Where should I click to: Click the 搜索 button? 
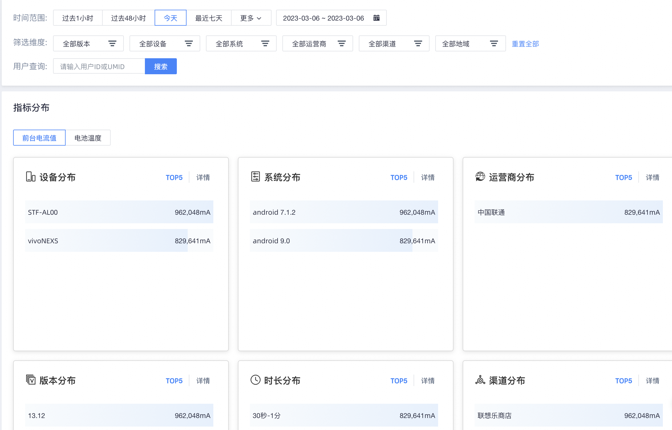point(161,66)
